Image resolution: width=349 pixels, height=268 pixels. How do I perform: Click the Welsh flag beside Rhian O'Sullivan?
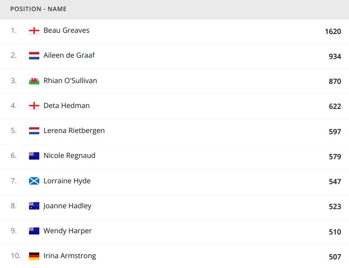tap(34, 81)
